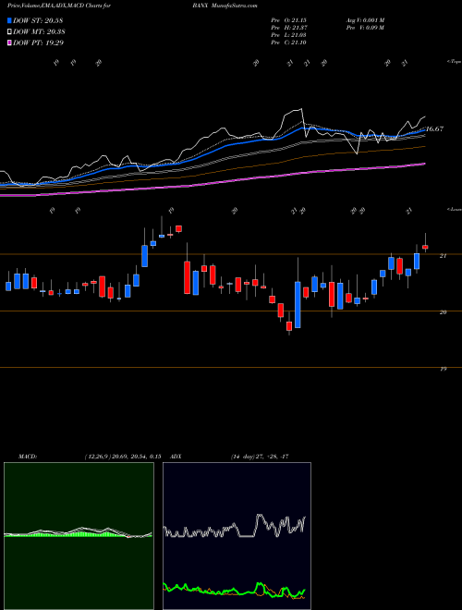Click the MunafaSutra.com site name
The height and width of the screenshot is (610, 462).
[236, 6]
